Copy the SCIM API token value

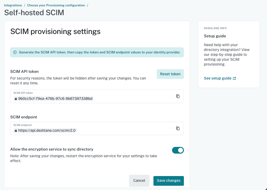[x=178, y=96]
